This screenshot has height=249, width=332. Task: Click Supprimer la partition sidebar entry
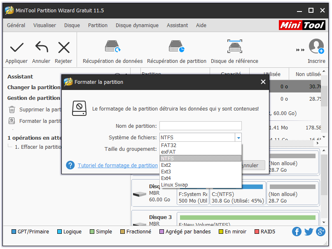[40, 110]
